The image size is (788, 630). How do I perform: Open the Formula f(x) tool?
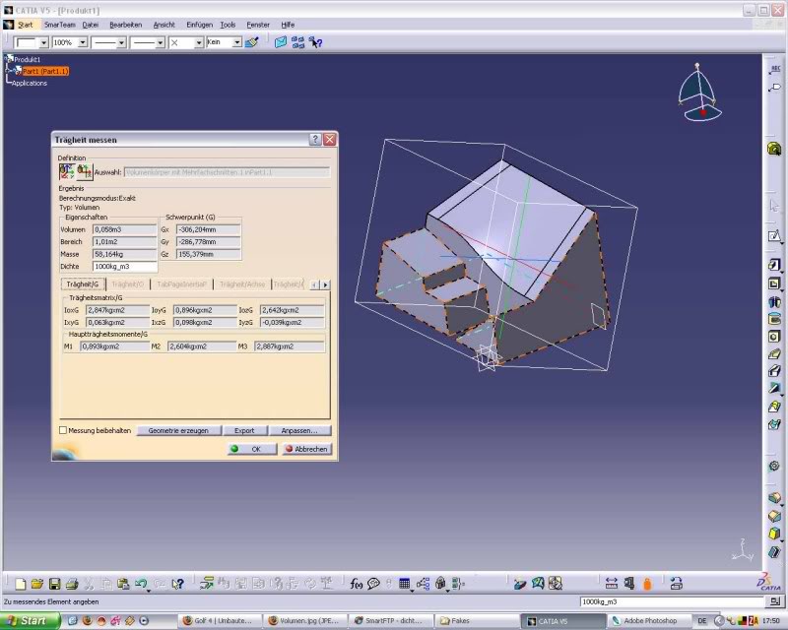click(356, 584)
